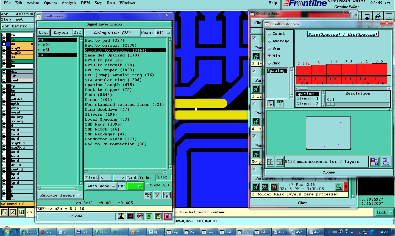Image resolution: width=395 pixels, height=236 pixels.
Task: Open the File menu
Action: pyautogui.click(x=7, y=3)
